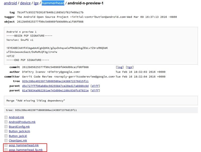This screenshot has width=201, height=152.
Task: Click the file icon beside aosp_hammerhead_fp.mk
Action: point(6,150)
